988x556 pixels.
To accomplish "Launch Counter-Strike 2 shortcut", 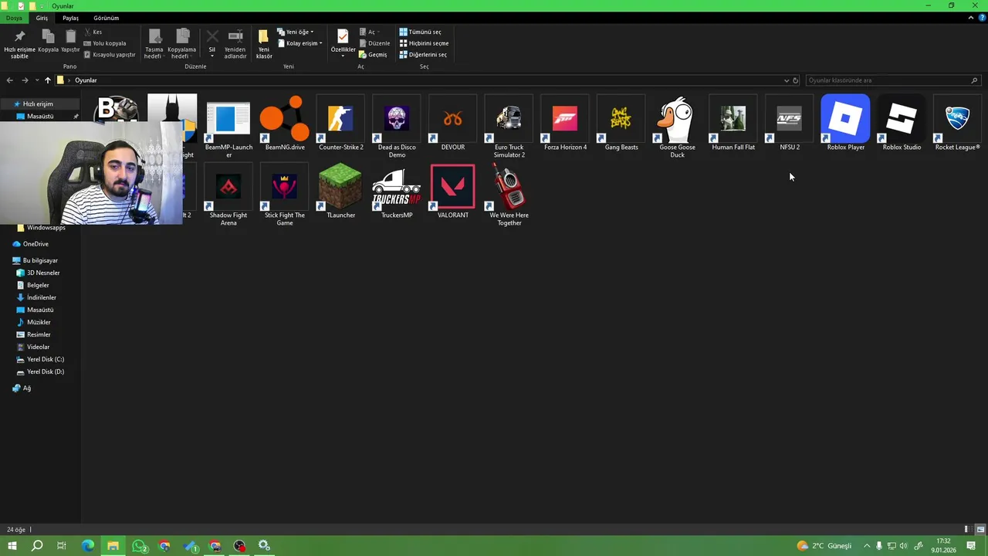I will click(340, 124).
